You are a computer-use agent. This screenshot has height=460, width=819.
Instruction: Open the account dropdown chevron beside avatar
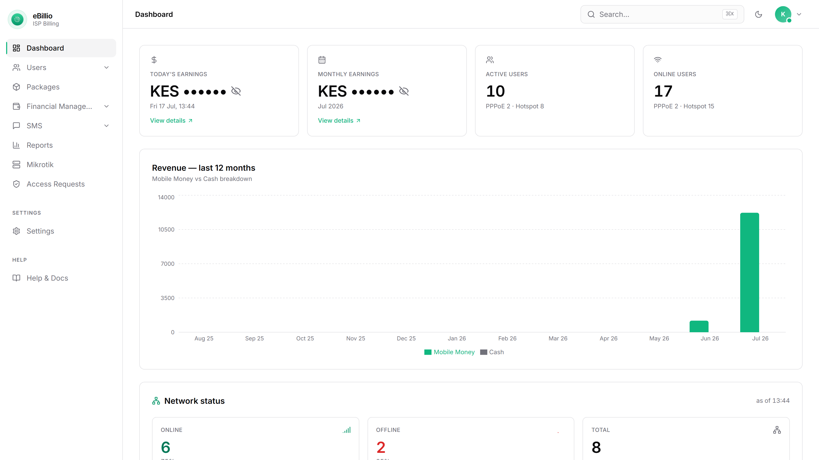[799, 14]
